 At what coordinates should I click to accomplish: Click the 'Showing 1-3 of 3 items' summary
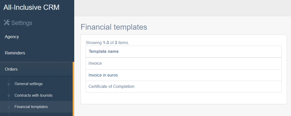(x=107, y=43)
